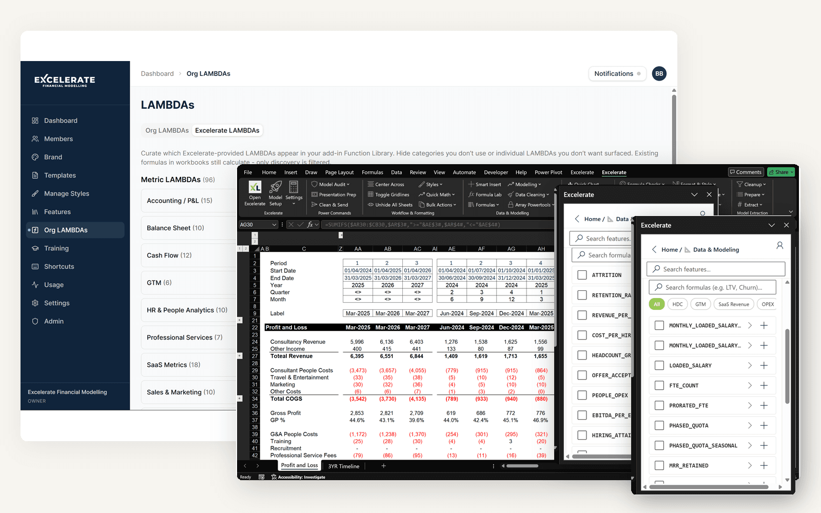This screenshot has height=513, width=821.
Task: Click the Dashboard icon in the sidebar
Action: 35,121
